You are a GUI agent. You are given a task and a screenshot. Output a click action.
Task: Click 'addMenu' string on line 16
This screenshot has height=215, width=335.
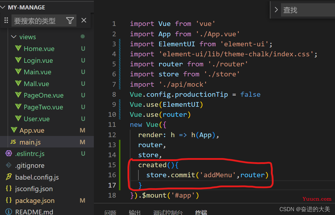(x=218, y=175)
